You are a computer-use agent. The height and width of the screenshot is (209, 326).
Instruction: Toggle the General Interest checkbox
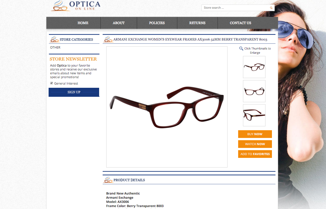(51, 83)
